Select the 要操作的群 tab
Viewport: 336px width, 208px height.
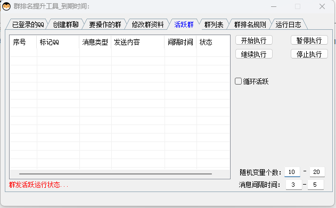point(105,24)
